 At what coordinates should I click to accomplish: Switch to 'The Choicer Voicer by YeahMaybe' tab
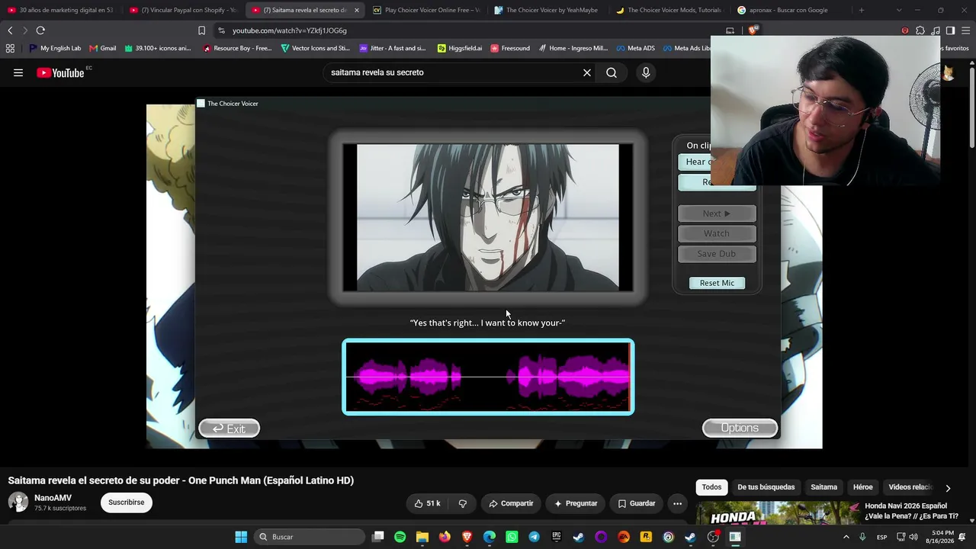(x=549, y=10)
